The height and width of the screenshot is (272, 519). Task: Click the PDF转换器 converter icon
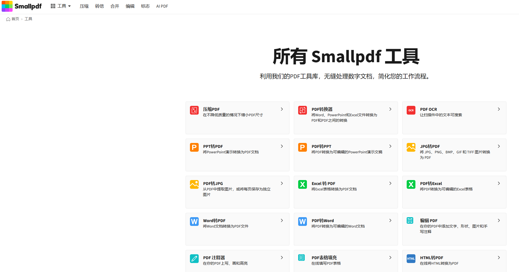coord(302,110)
